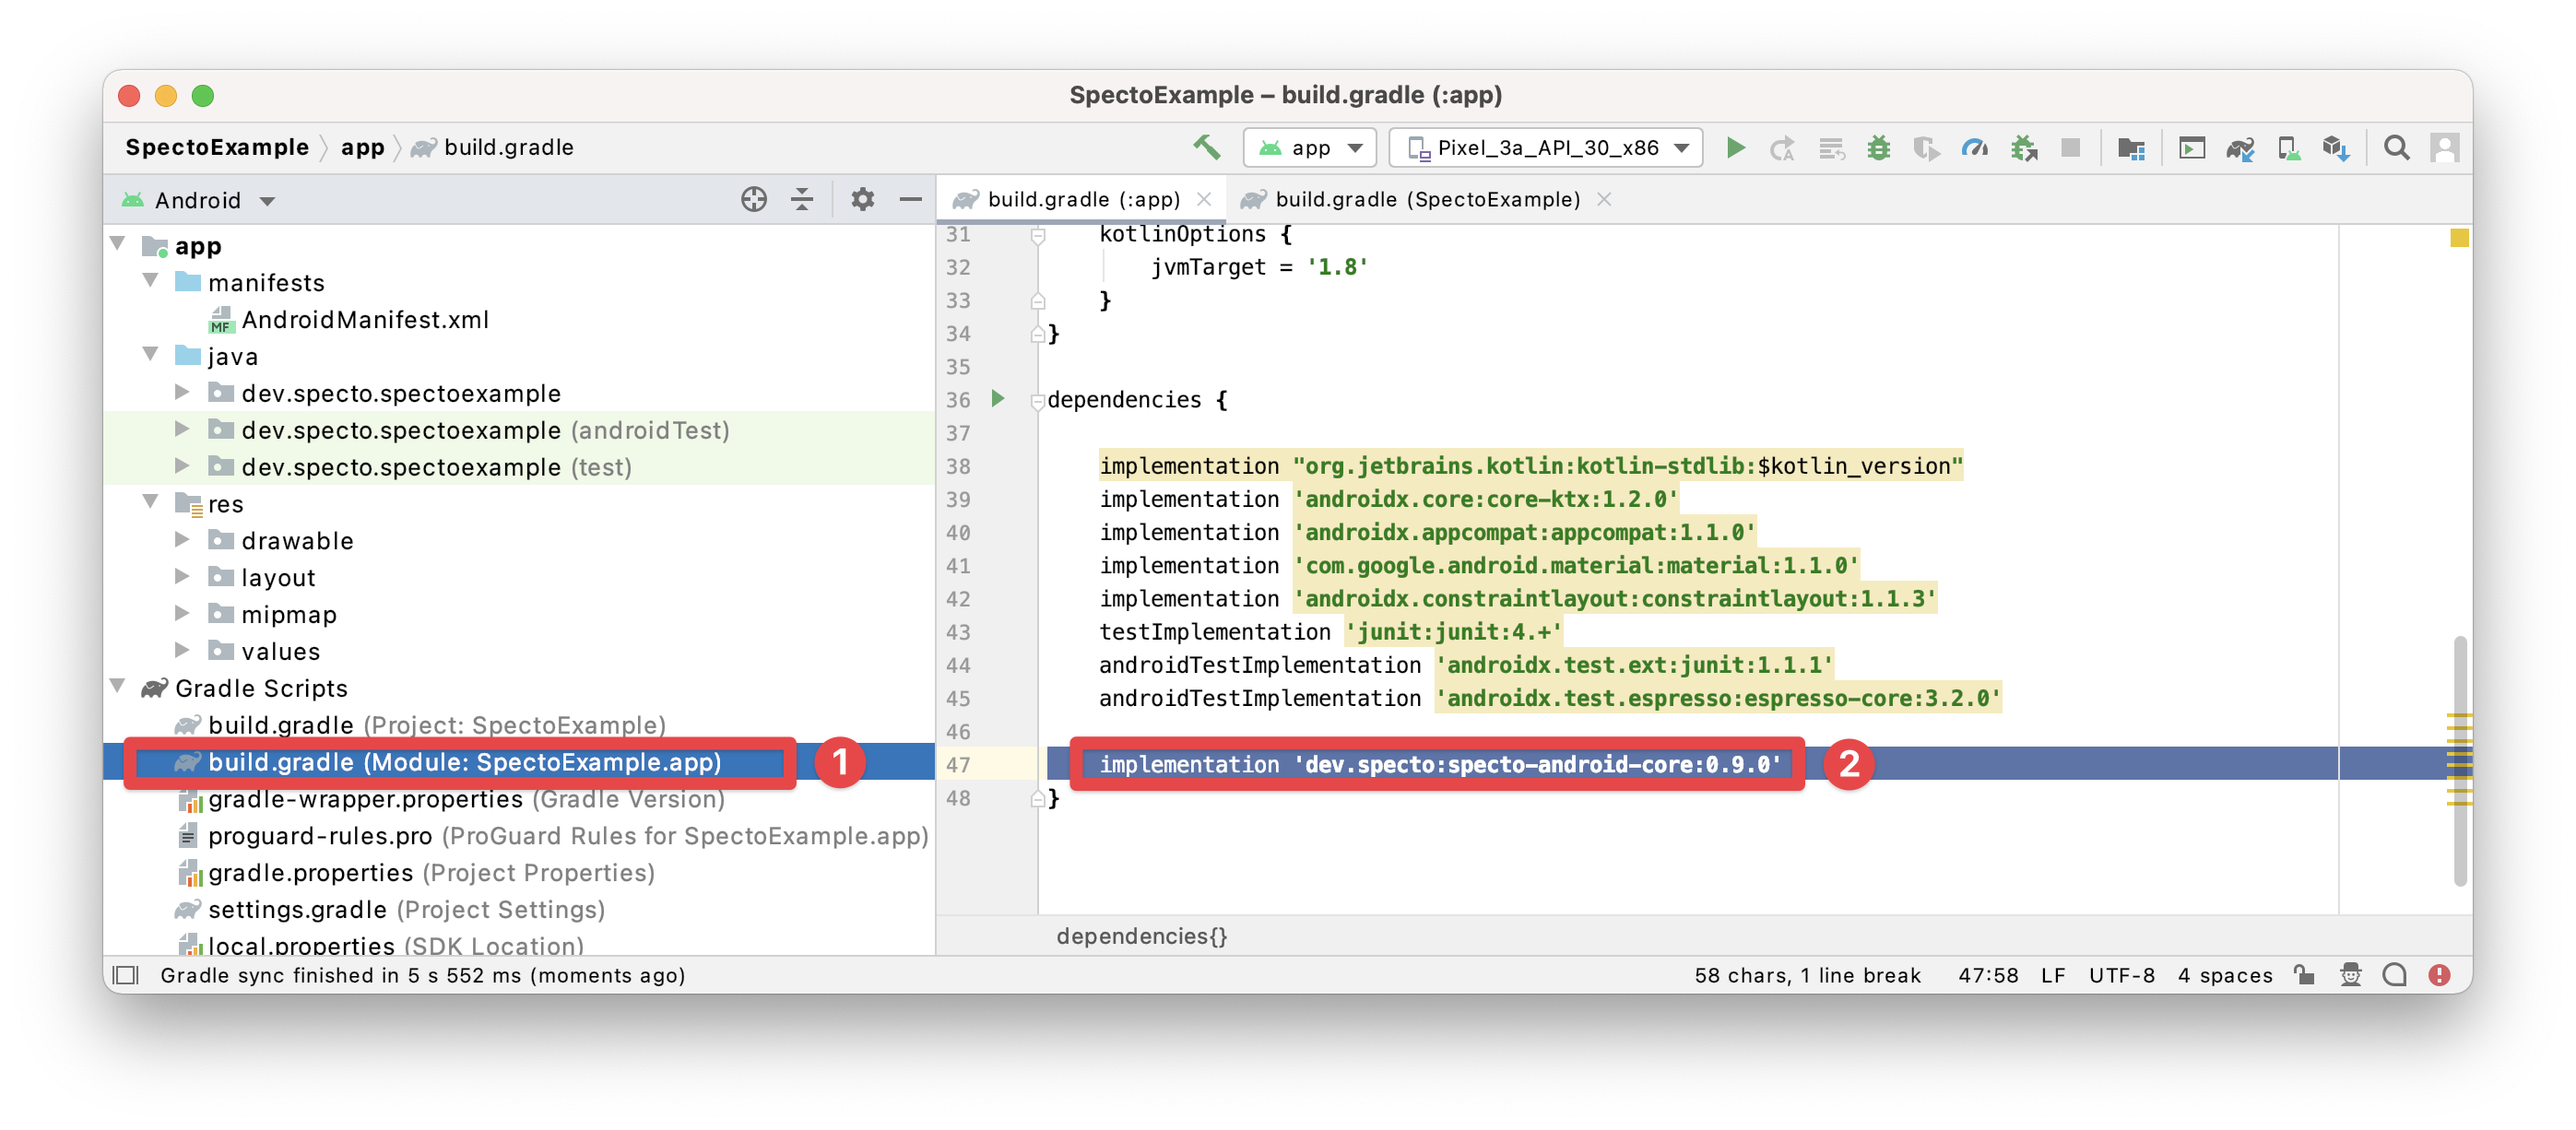Toggle read-only lock icon in status bar
This screenshot has width=2576, height=1130.
[x=2304, y=974]
